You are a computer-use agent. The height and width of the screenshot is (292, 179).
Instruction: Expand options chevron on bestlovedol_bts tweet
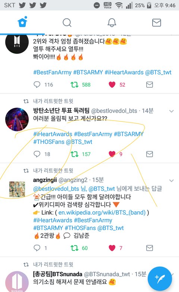172,111
